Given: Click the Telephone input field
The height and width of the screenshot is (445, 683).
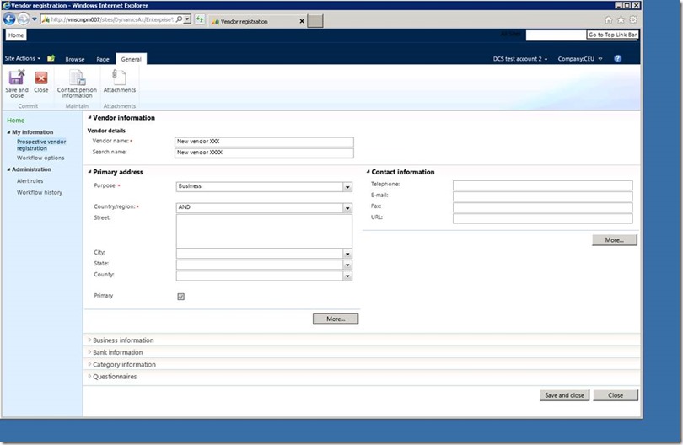Looking at the screenshot, I should pyautogui.click(x=542, y=185).
